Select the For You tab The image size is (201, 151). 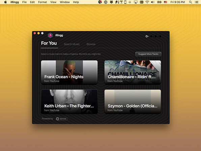pyautogui.click(x=49, y=43)
